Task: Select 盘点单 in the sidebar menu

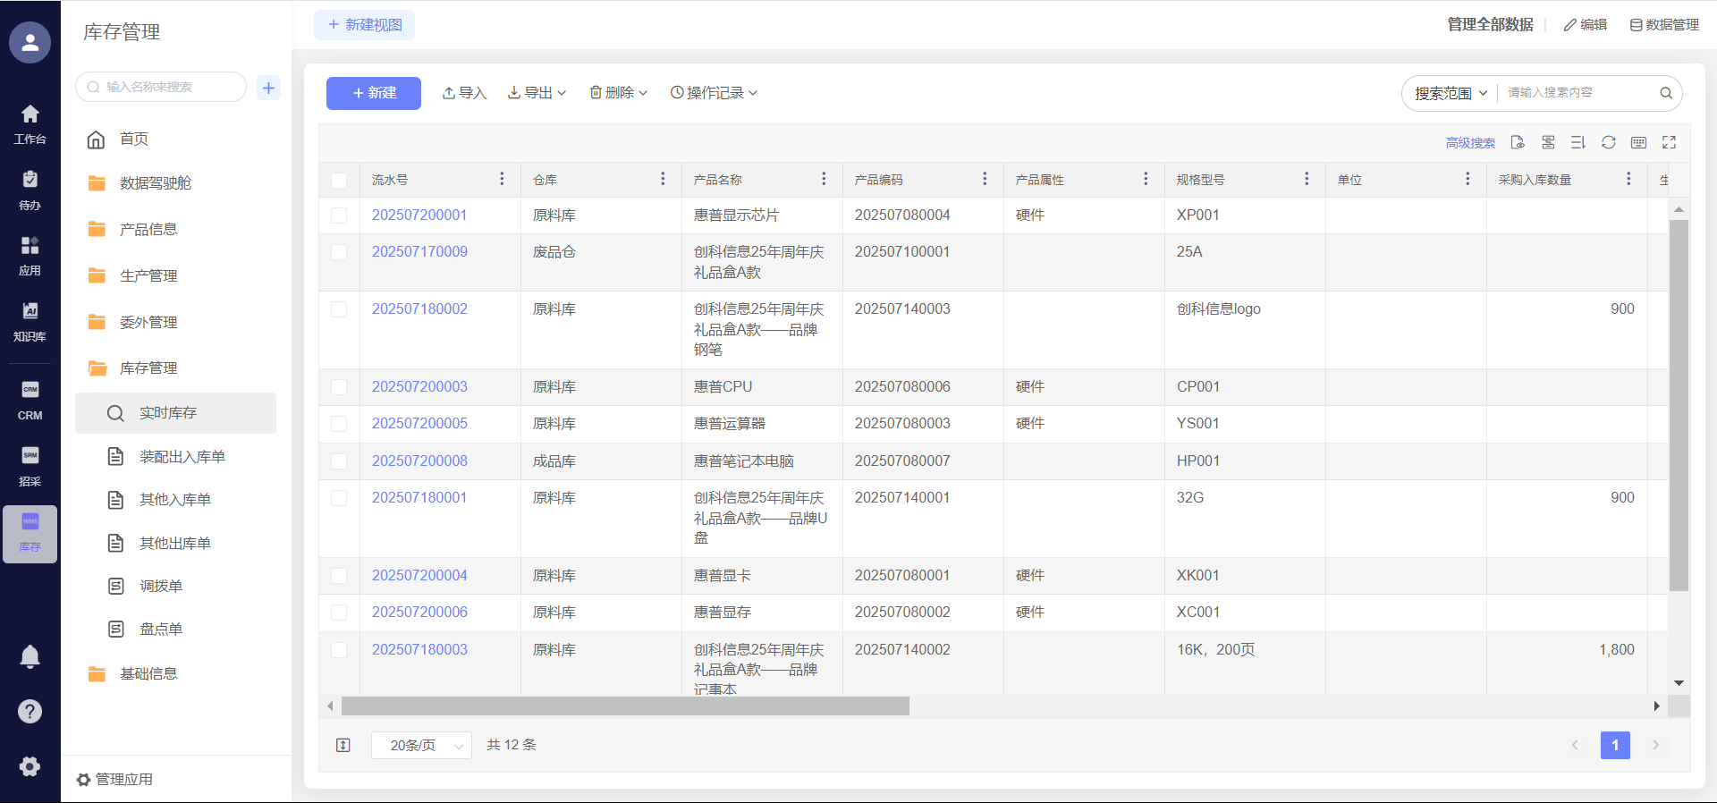Action: coord(161,630)
